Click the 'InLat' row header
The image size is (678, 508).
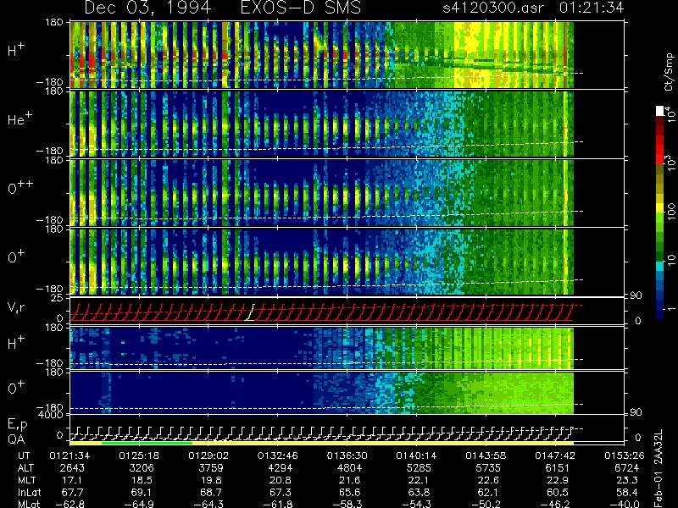click(x=29, y=492)
